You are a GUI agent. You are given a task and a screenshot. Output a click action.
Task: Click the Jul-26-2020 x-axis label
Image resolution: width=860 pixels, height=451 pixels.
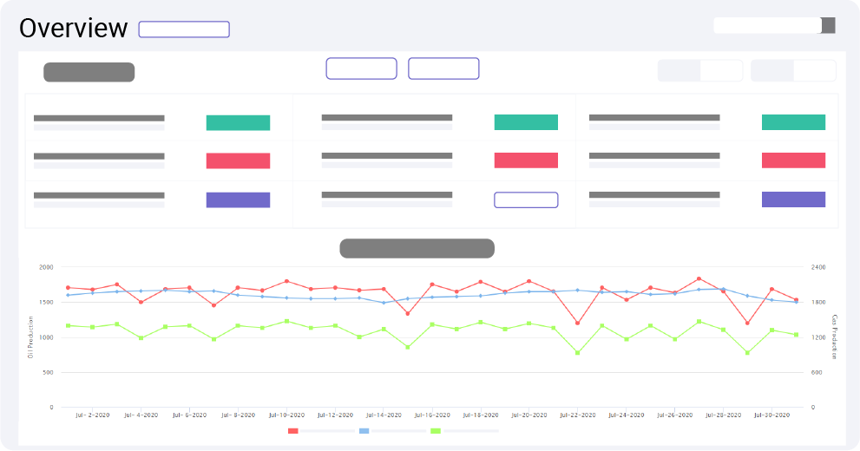pos(674,415)
